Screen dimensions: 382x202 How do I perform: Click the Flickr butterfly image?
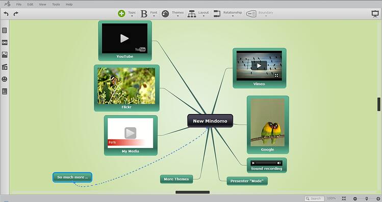click(126, 86)
